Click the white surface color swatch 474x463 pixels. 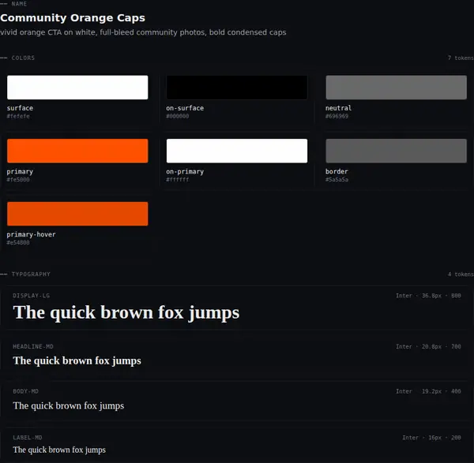[x=77, y=88]
